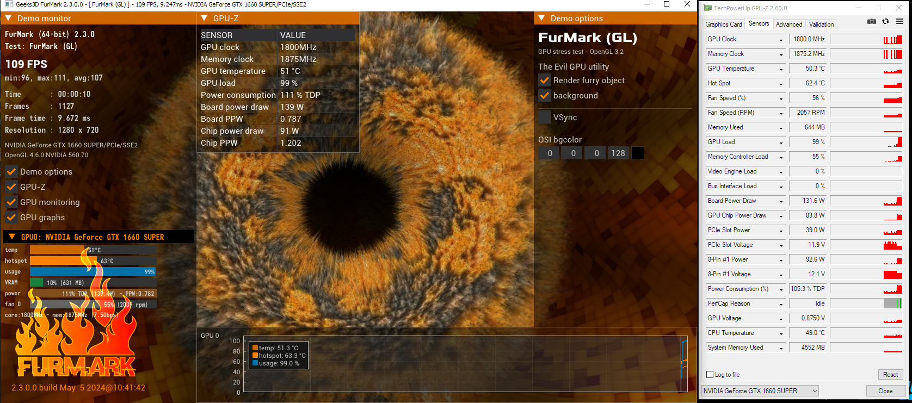Click the blue usage bar showing 99%
The width and height of the screenshot is (912, 403).
[x=93, y=271]
